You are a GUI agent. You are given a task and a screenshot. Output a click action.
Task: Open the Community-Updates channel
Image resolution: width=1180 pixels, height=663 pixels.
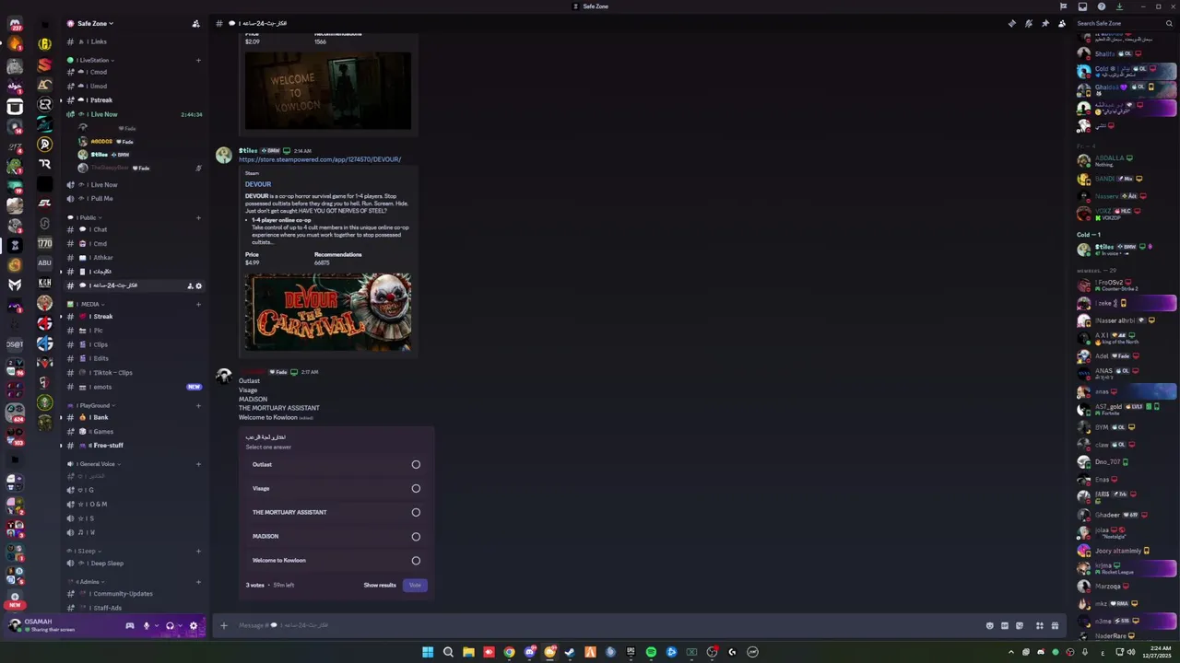click(x=135, y=594)
